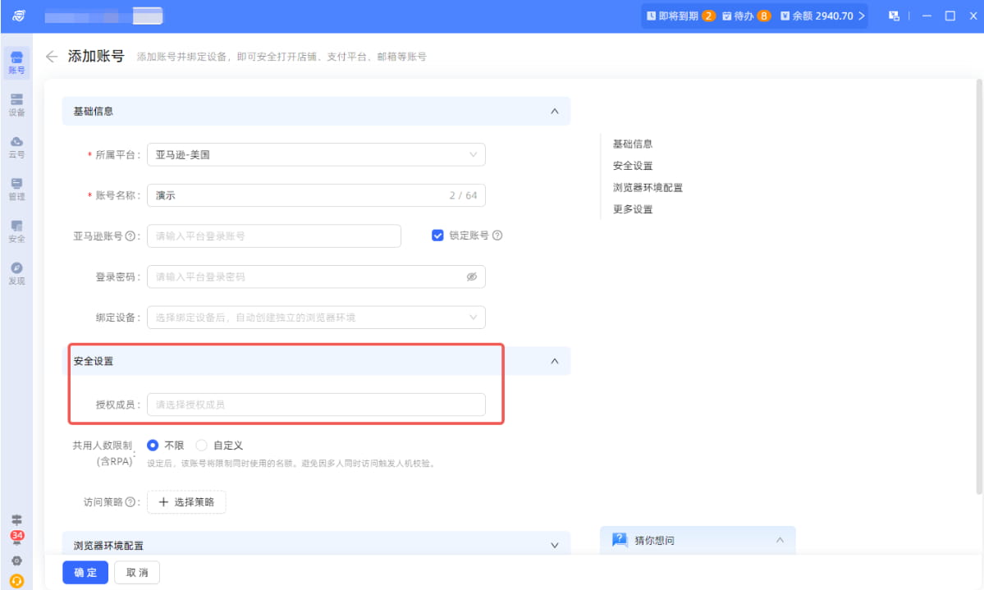Click the screen-transfer icon in the title bar
Screen dimensions: 984x590
[x=895, y=15]
